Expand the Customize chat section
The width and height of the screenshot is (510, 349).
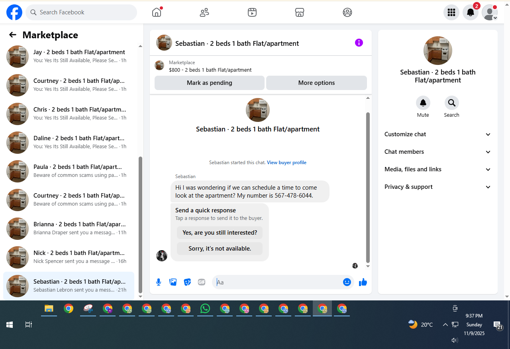tap(438, 134)
